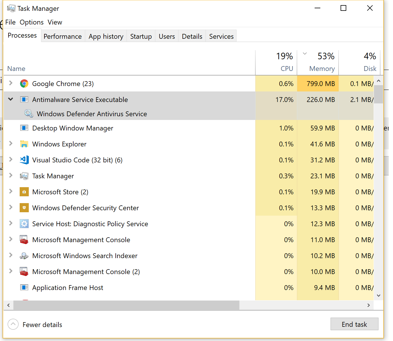The height and width of the screenshot is (341, 393).
Task: Sort processes by the Disk column header
Action: point(359,62)
